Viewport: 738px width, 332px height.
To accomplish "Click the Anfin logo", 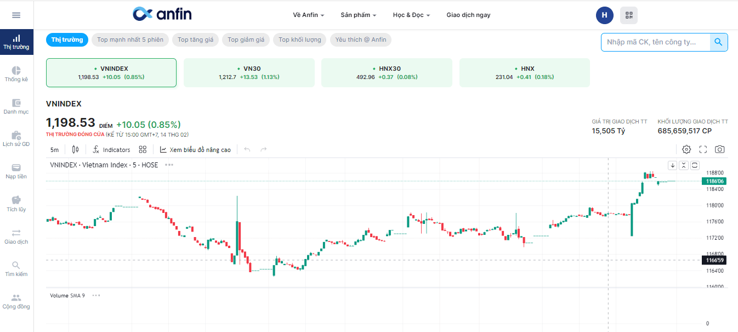I will pyautogui.click(x=162, y=14).
